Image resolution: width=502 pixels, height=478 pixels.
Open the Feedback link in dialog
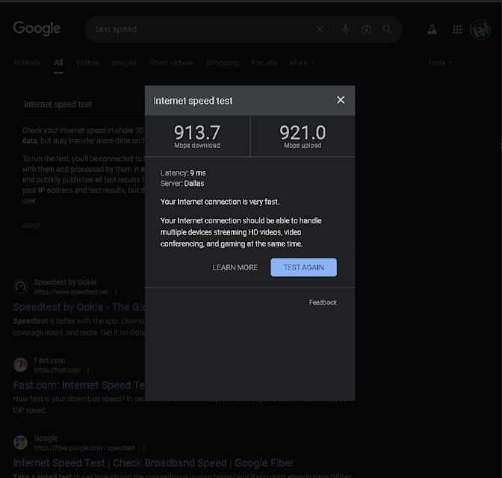[x=323, y=302]
